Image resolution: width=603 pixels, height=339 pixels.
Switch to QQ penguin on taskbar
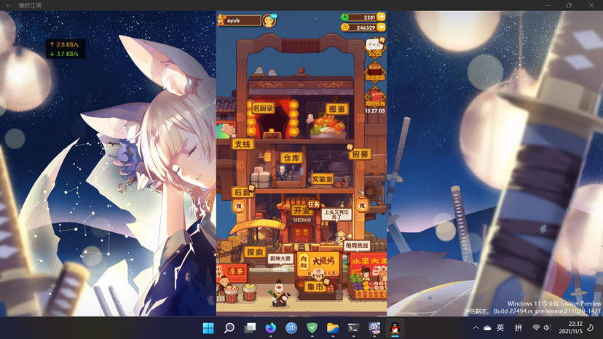coord(395,328)
